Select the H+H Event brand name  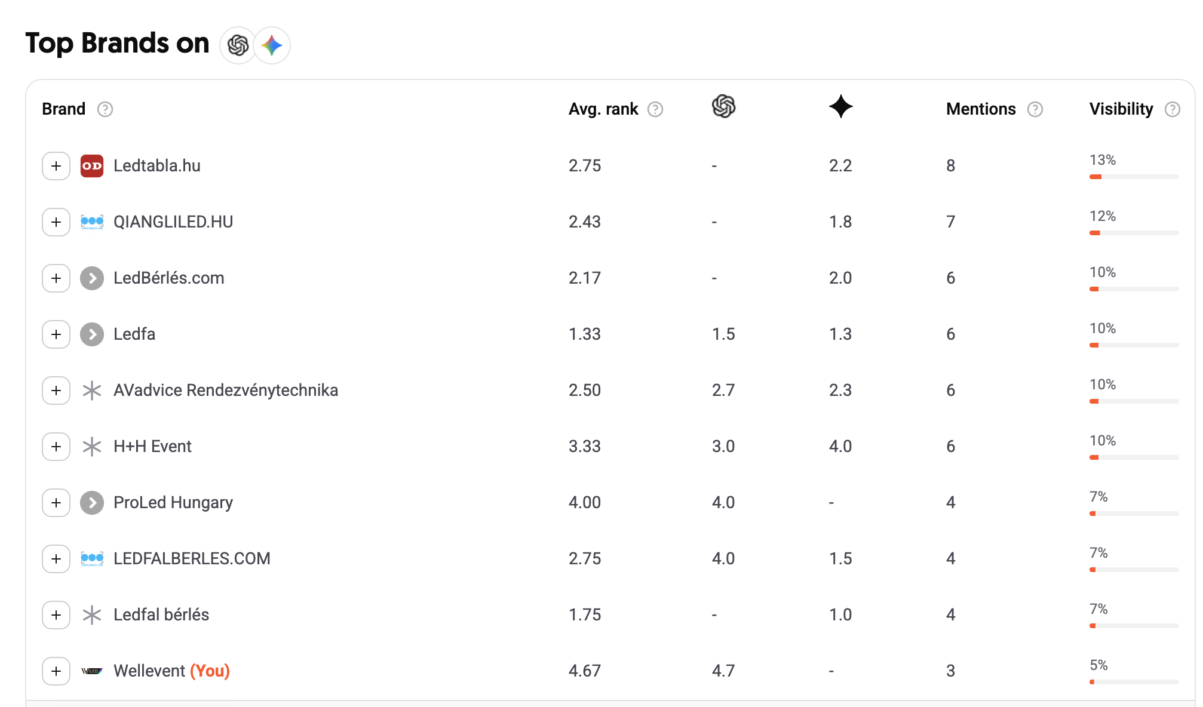point(152,447)
